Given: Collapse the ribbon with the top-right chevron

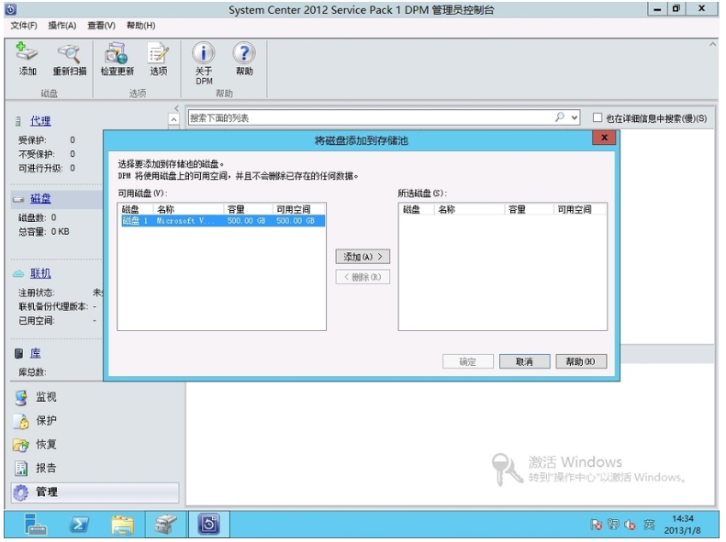Looking at the screenshot, I should click(x=712, y=45).
